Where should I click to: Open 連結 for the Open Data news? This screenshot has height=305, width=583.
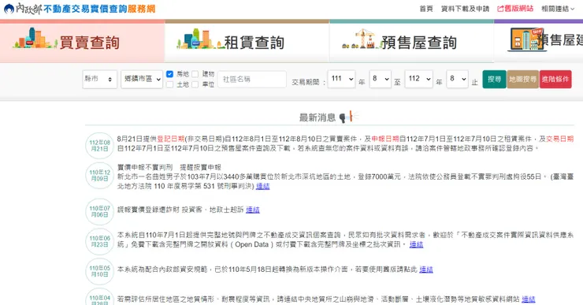[x=416, y=244]
